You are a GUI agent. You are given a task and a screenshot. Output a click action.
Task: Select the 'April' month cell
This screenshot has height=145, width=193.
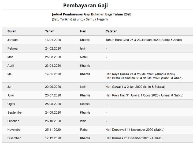10,66
